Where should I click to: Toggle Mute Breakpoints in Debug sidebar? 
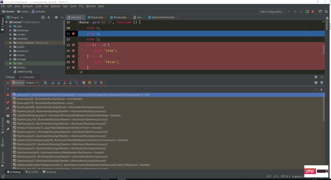[x=8, y=108]
